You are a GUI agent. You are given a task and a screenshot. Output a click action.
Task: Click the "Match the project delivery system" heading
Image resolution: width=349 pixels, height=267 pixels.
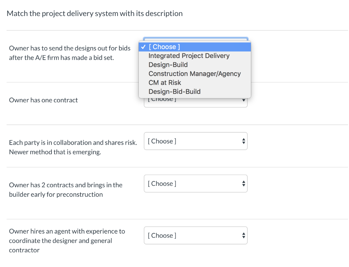click(95, 14)
